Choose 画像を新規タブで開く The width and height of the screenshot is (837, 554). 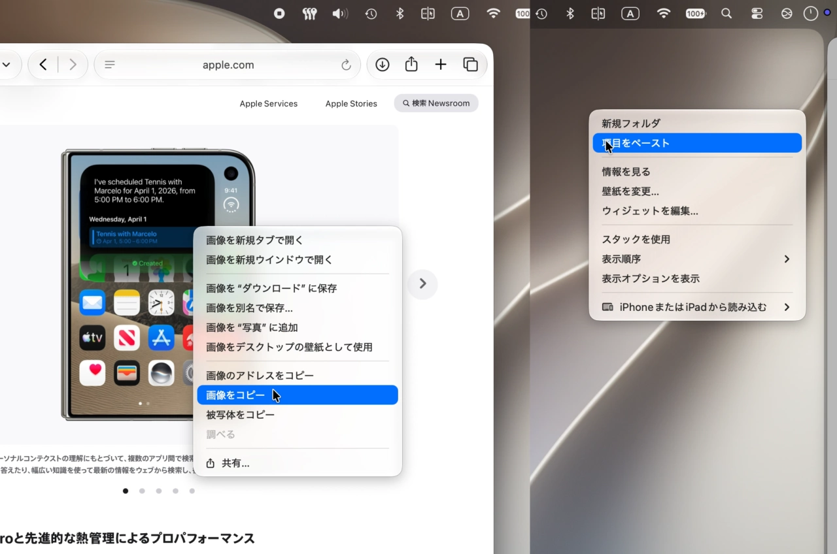(298, 240)
